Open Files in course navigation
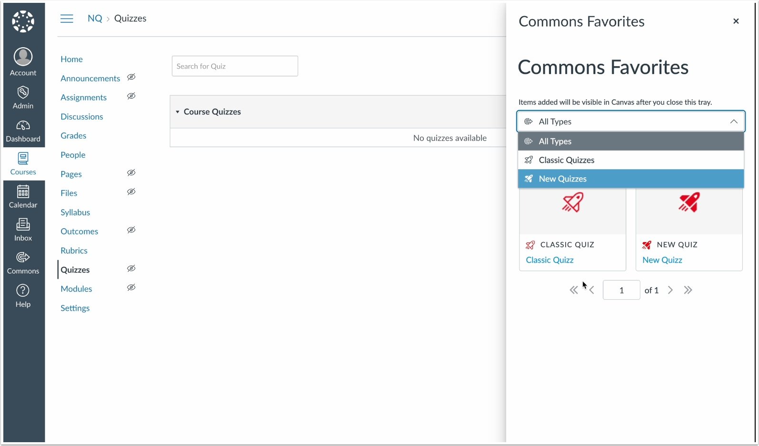759x446 pixels. click(x=69, y=193)
